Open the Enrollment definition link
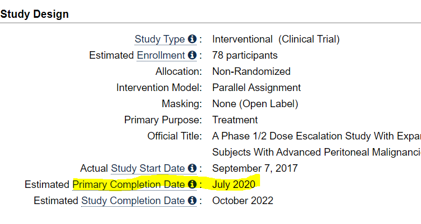Screen dimensions: 421x224 [x=161, y=55]
